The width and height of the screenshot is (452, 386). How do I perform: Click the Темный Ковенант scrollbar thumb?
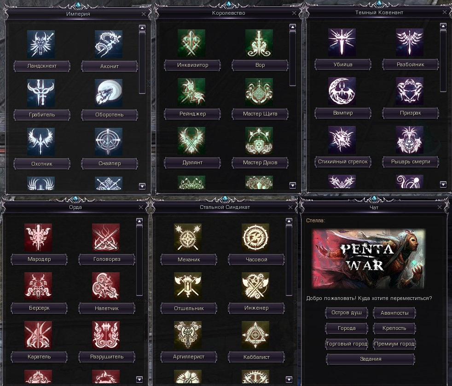click(x=443, y=60)
